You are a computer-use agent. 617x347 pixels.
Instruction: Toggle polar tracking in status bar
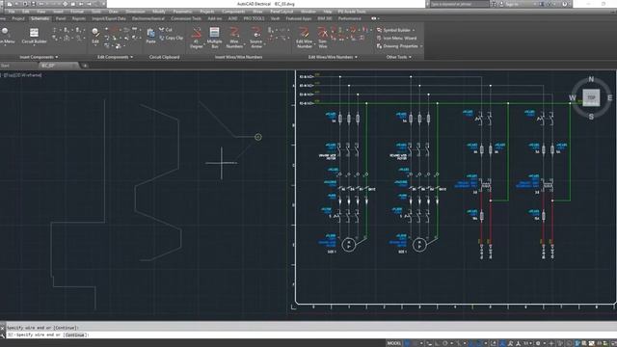pos(445,343)
